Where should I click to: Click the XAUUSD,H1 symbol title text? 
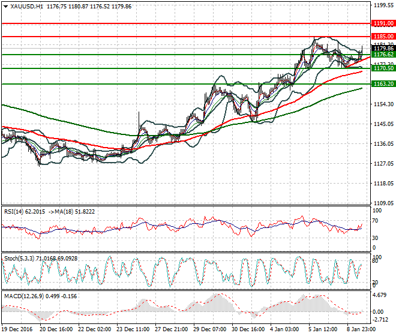(x=27, y=7)
